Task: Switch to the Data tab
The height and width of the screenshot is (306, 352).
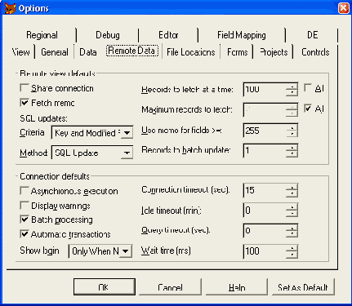Action: click(x=88, y=52)
